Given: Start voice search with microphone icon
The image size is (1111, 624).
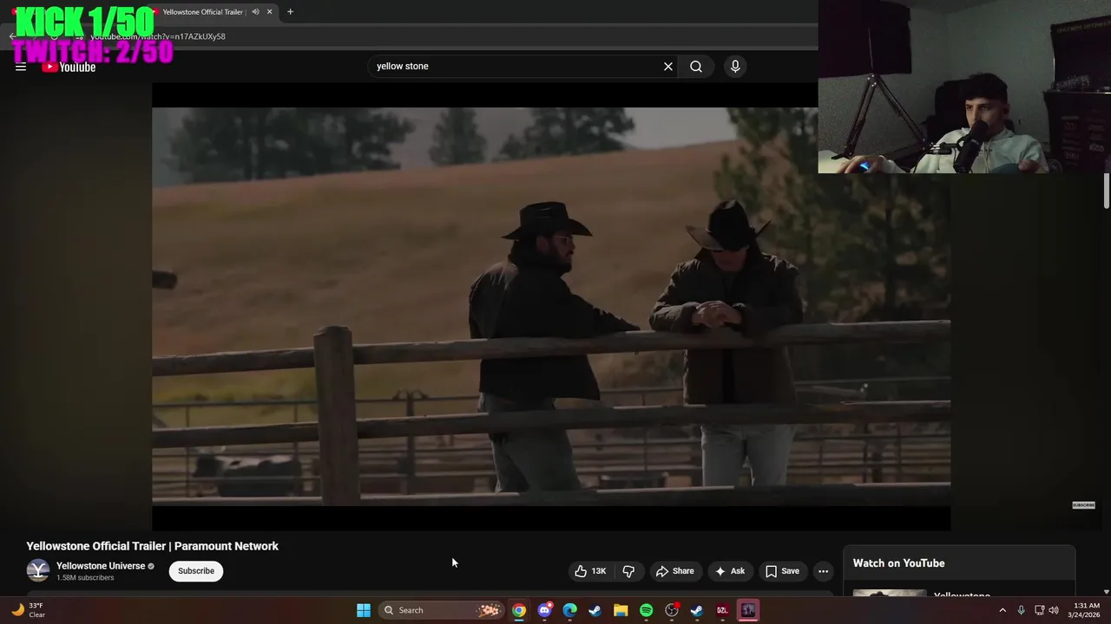Looking at the screenshot, I should coord(735,67).
